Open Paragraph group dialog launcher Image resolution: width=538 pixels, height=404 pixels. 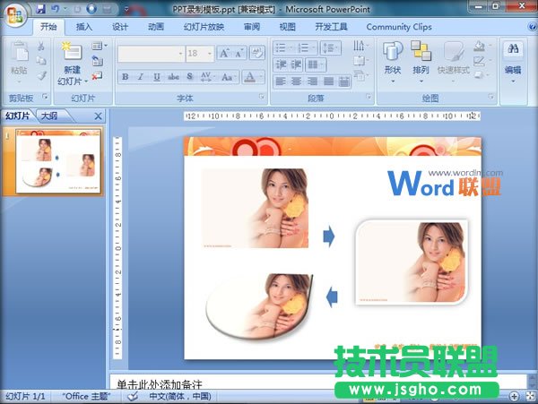pos(369,97)
